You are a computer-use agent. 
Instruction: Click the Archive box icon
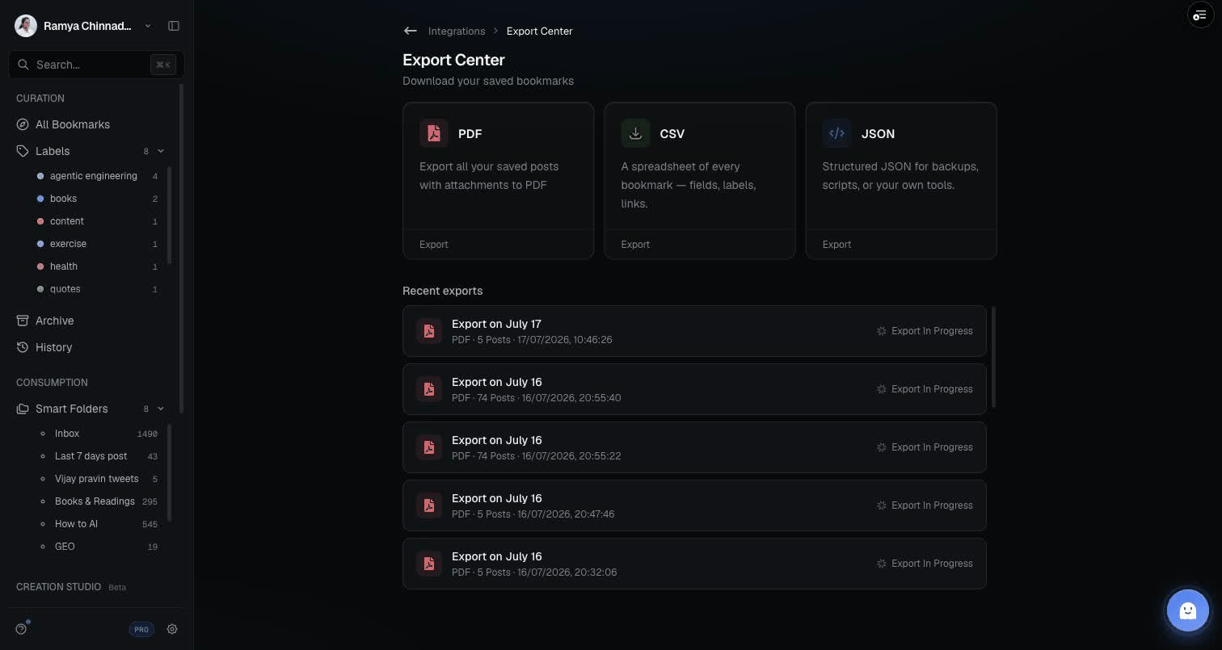(x=23, y=321)
